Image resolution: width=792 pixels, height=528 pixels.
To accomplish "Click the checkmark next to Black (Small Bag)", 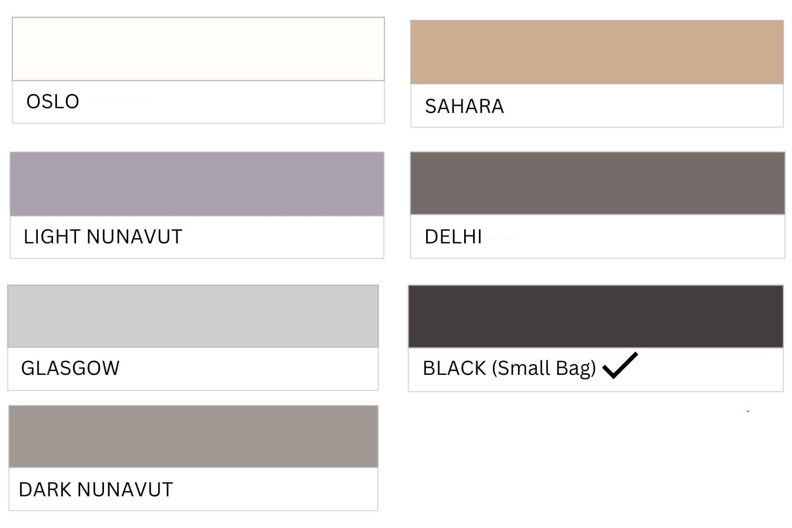I will click(620, 365).
